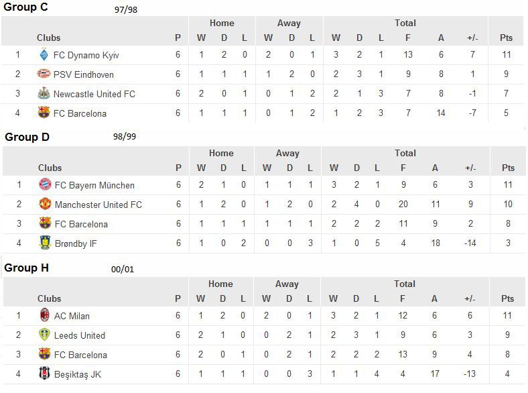Click the Manchester United FC crest
The image size is (528, 393).
point(45,204)
